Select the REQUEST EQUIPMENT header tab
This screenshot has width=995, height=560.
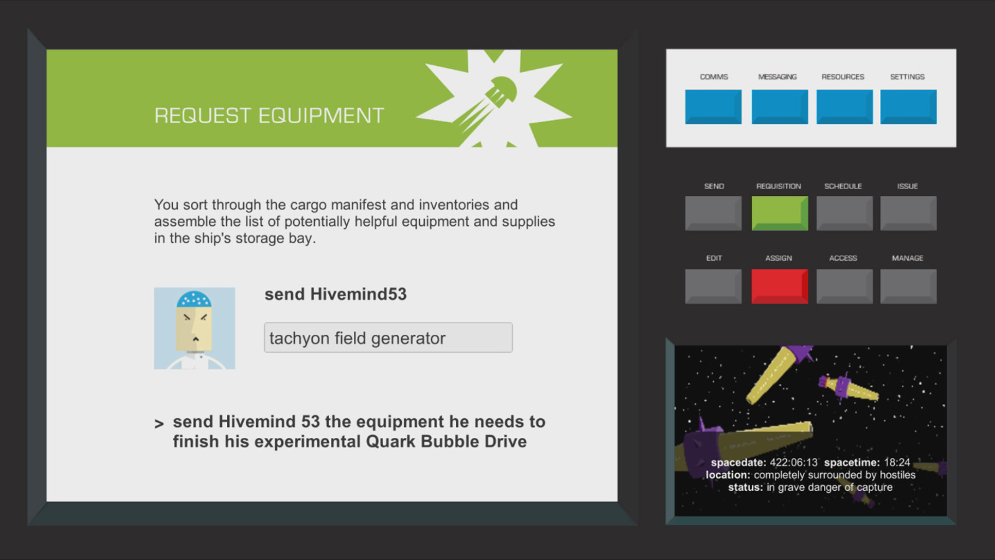tap(268, 114)
